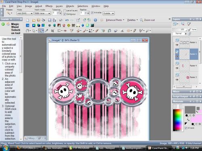Switch to FTP PROGRAM taskbar button
Viewport: 202px width, 151px height.
tap(80, 148)
